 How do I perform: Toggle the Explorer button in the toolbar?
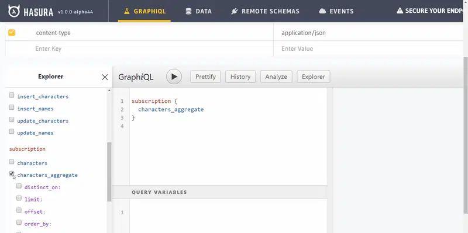(x=313, y=76)
